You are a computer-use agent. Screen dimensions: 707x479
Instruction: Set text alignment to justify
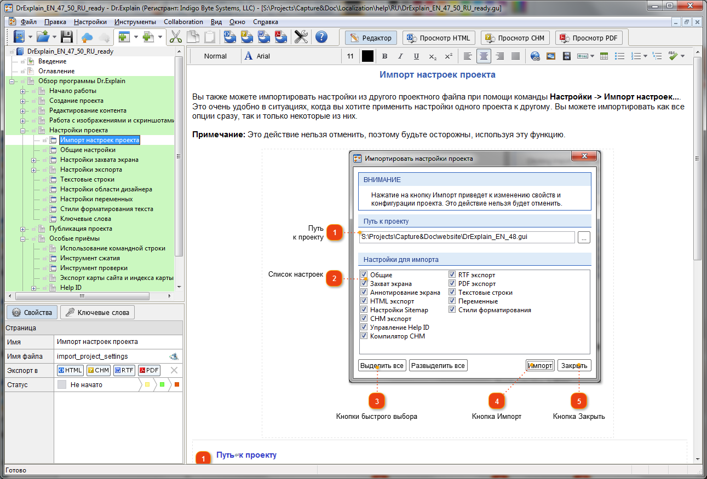tap(515, 56)
